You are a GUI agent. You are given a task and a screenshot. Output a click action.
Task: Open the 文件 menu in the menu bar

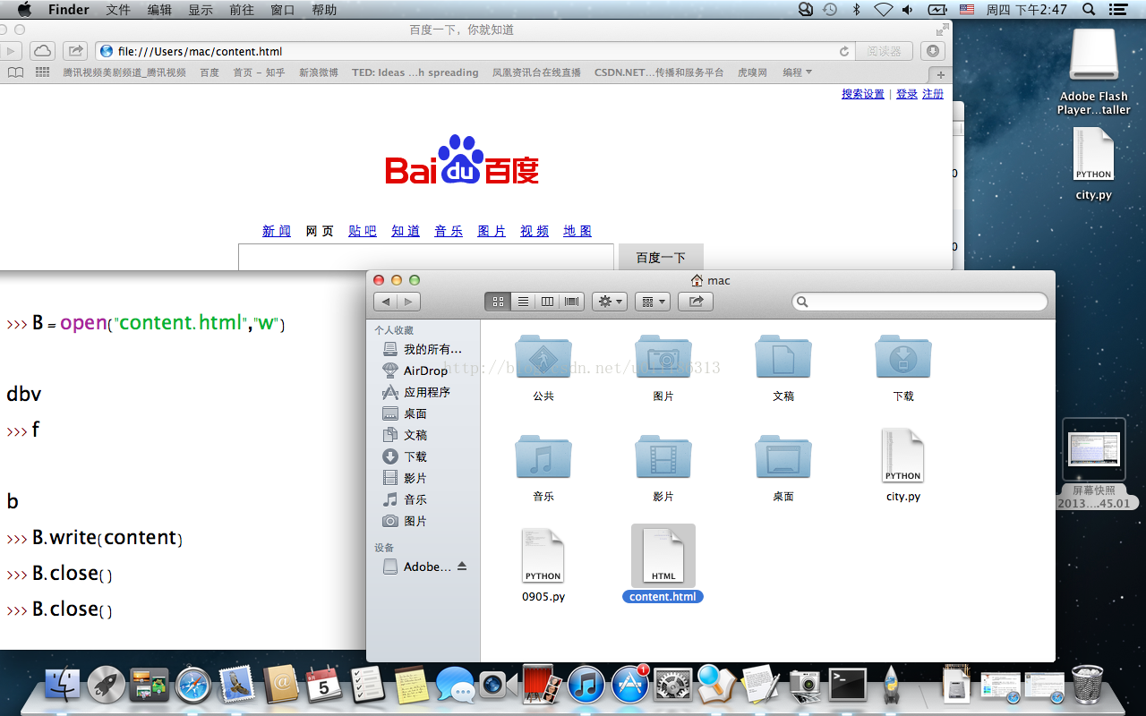point(118,10)
